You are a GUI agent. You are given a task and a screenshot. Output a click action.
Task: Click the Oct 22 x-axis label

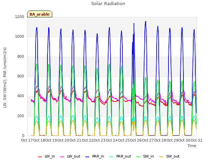pos(87,140)
